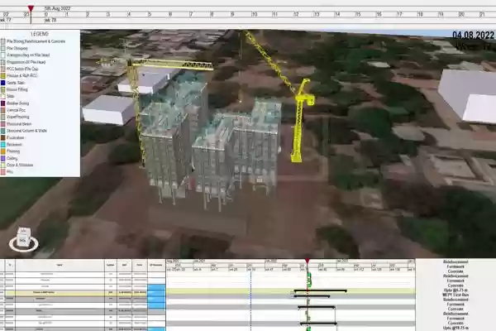Click the 'MEPF First' line in right panel
Image resolution: width=496 pixels, height=331 pixels.
[455, 295]
